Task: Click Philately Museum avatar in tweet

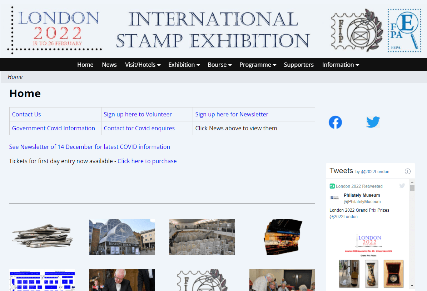Action: (335, 197)
